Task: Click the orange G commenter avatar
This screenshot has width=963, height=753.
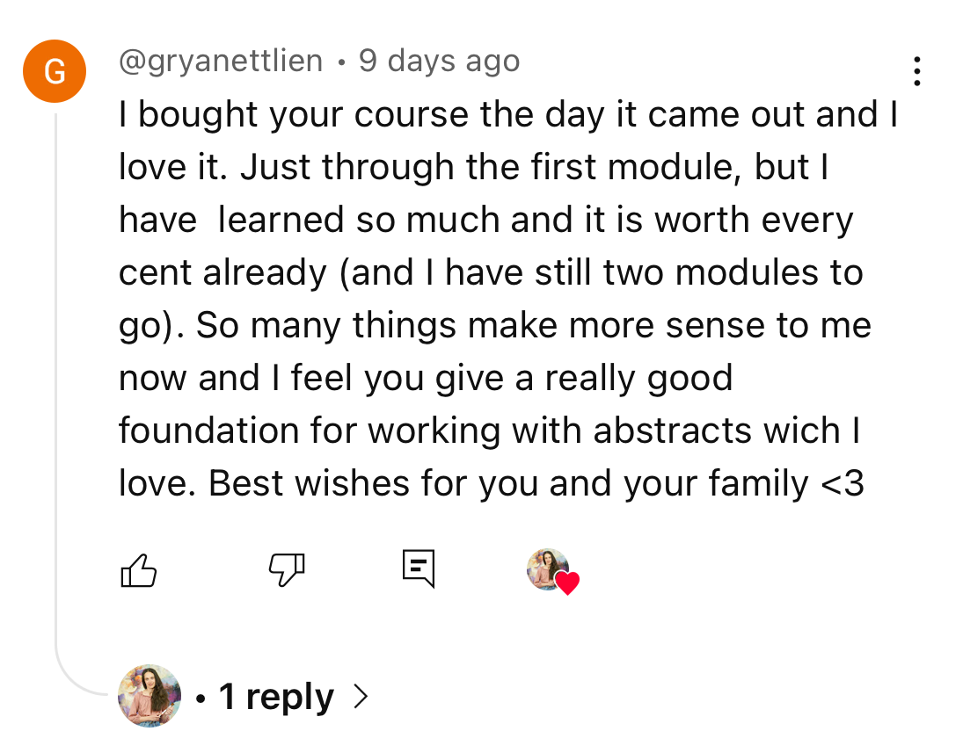Action: tap(55, 72)
